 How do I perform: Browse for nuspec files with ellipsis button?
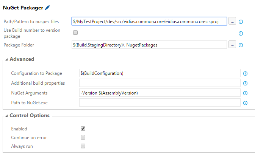click(x=232, y=21)
